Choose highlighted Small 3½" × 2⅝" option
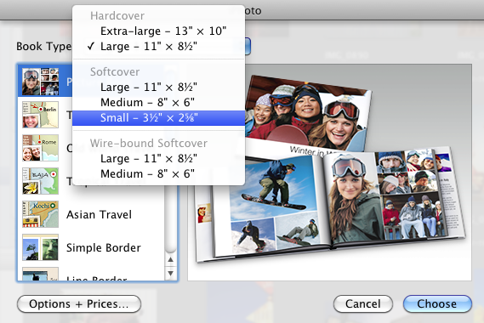The image size is (484, 323). (159, 118)
